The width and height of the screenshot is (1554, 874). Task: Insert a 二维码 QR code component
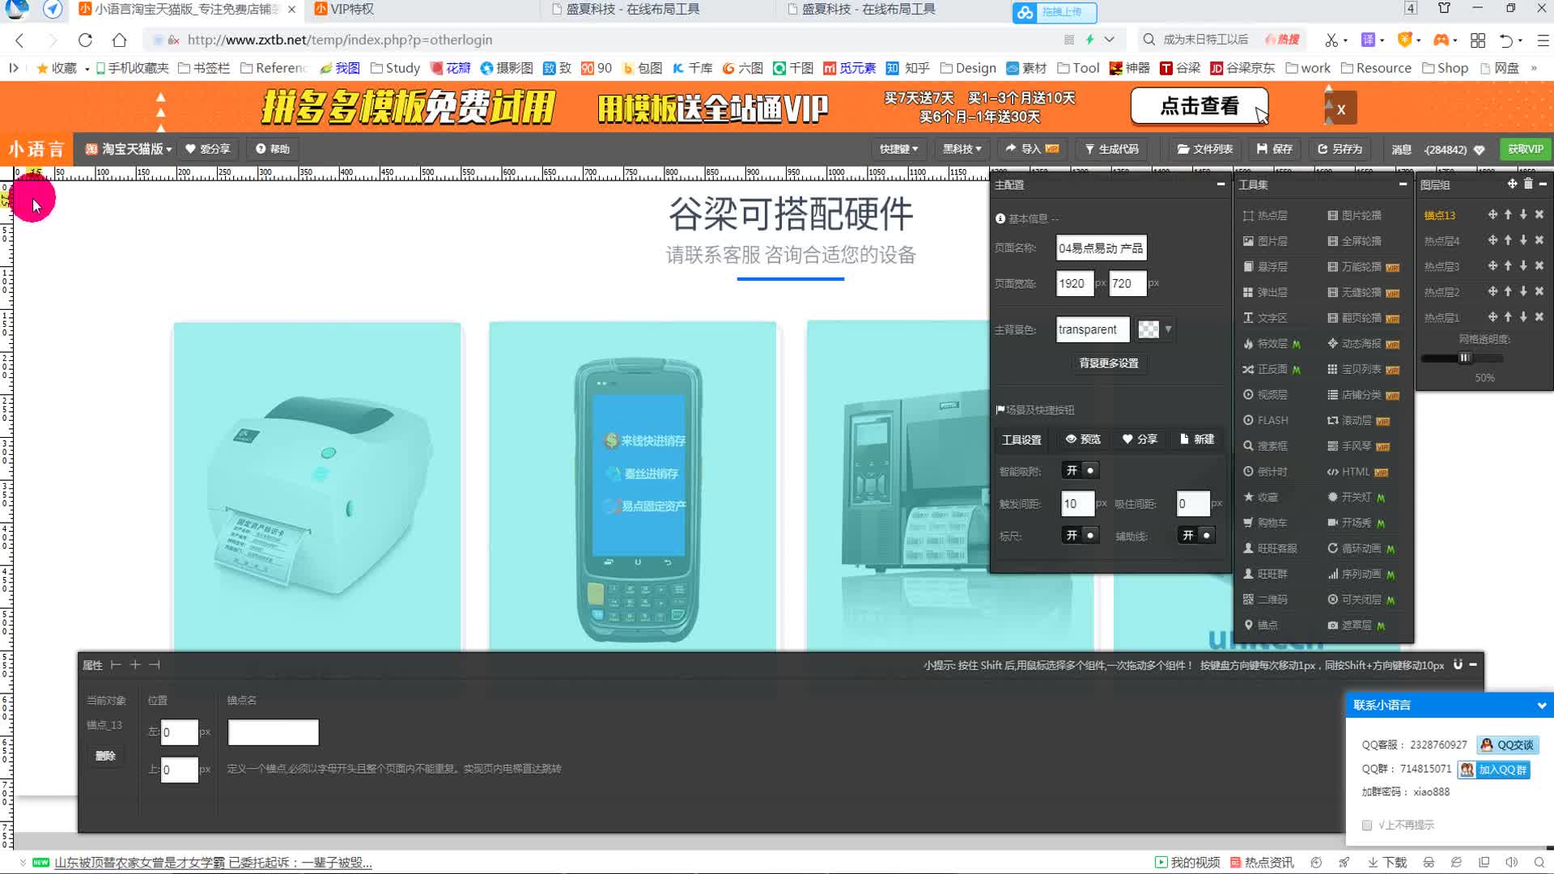point(1265,600)
